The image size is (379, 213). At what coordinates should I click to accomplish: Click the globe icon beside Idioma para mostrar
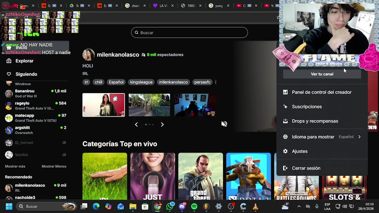(285, 137)
